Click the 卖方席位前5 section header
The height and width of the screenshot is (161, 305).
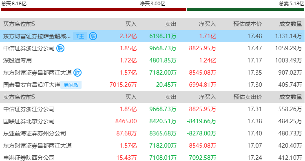pos(19,97)
